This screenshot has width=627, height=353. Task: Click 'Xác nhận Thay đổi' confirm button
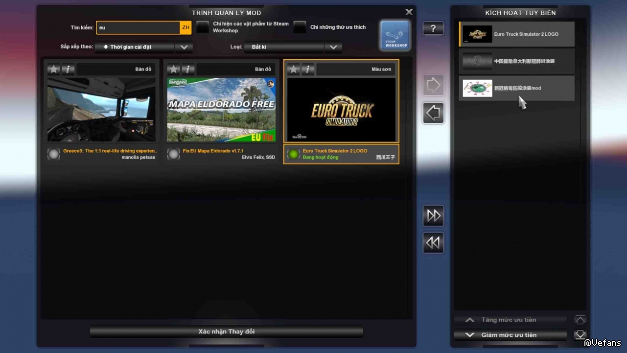point(227,331)
